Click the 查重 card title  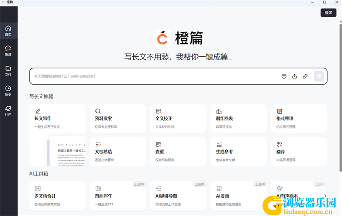pyautogui.click(x=159, y=152)
